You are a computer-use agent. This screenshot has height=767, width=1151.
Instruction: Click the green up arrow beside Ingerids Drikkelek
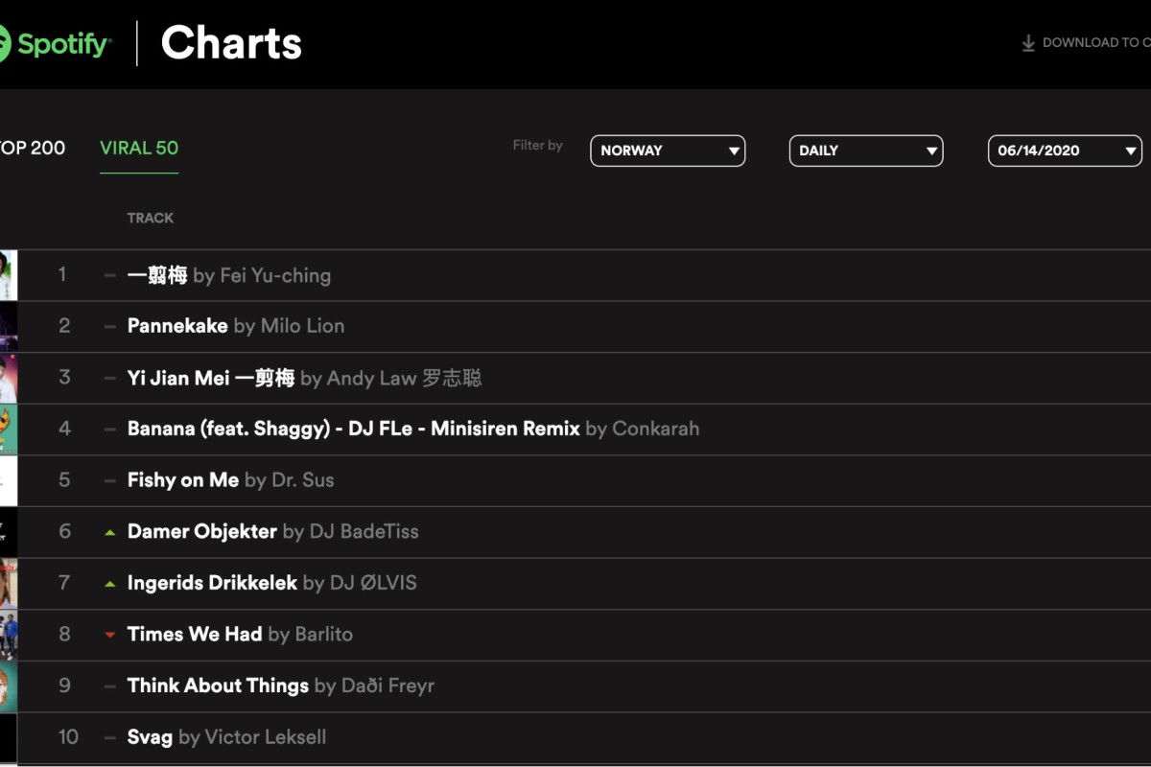click(110, 584)
